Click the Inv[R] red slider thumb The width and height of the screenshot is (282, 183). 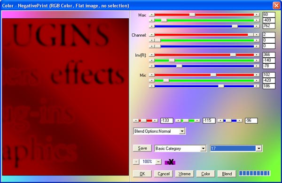click(233, 54)
